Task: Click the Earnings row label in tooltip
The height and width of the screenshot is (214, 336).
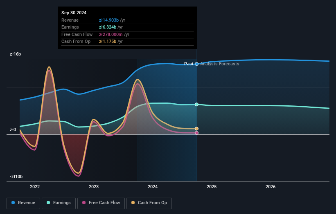Action: (70, 27)
